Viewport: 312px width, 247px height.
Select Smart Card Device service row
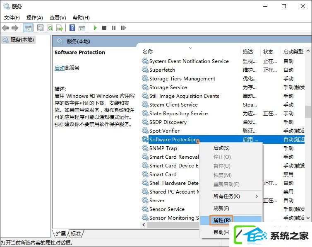coord(170,165)
